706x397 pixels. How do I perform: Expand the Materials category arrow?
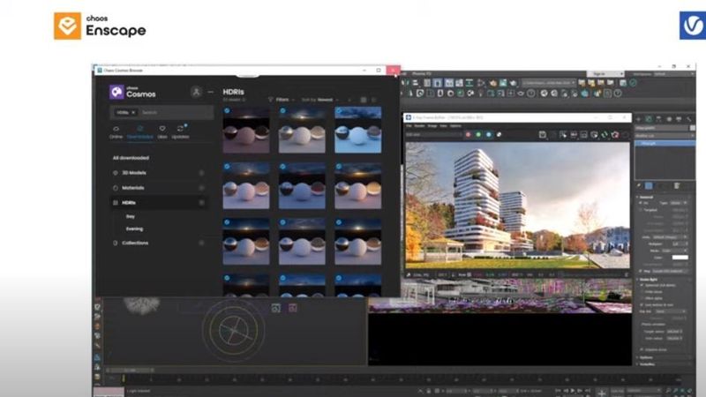point(202,188)
